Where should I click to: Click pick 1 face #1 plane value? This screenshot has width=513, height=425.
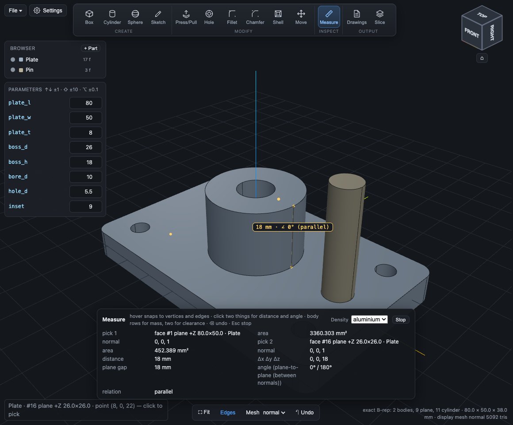click(x=197, y=333)
